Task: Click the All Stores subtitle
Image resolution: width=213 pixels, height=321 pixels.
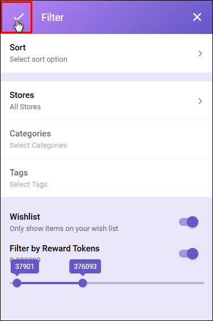Action: pos(25,107)
